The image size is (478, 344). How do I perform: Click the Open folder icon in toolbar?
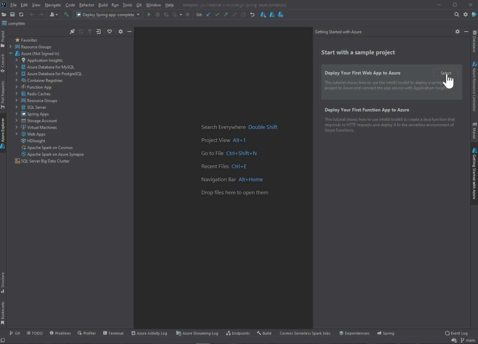click(x=4, y=15)
